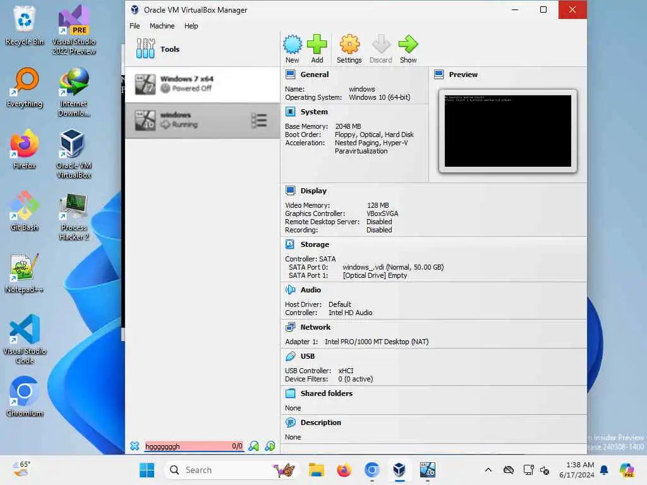Open the Notepad++ desktop shortcut

pos(25,273)
